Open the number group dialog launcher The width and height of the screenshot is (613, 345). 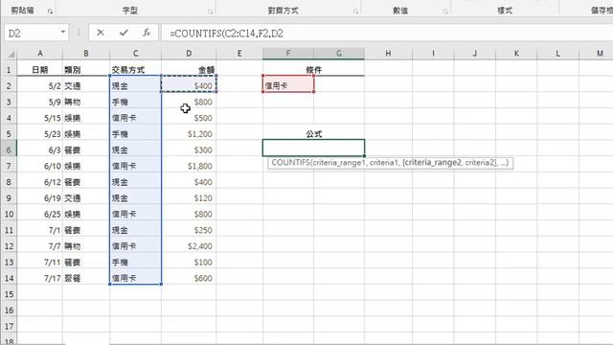click(x=445, y=11)
